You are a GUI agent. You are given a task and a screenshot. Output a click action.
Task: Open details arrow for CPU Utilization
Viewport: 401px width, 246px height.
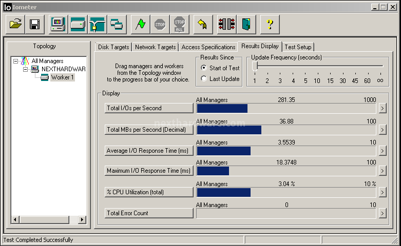coord(383,192)
